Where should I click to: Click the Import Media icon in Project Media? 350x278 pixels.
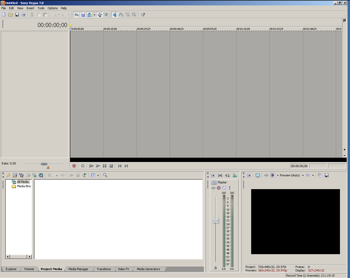click(x=15, y=175)
